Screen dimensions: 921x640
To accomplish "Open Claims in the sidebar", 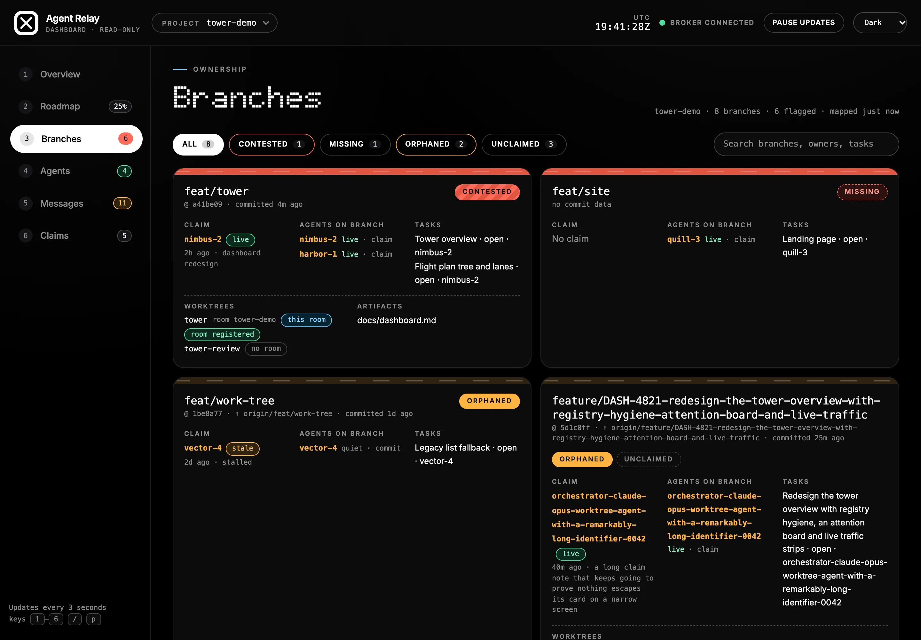I will point(76,236).
